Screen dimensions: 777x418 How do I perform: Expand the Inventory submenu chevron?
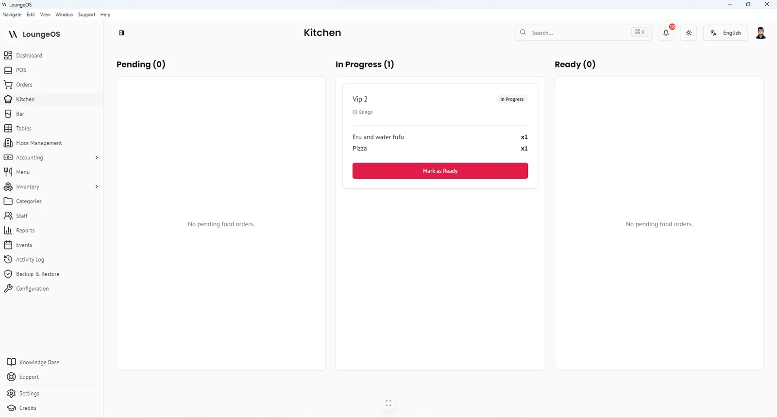click(97, 186)
